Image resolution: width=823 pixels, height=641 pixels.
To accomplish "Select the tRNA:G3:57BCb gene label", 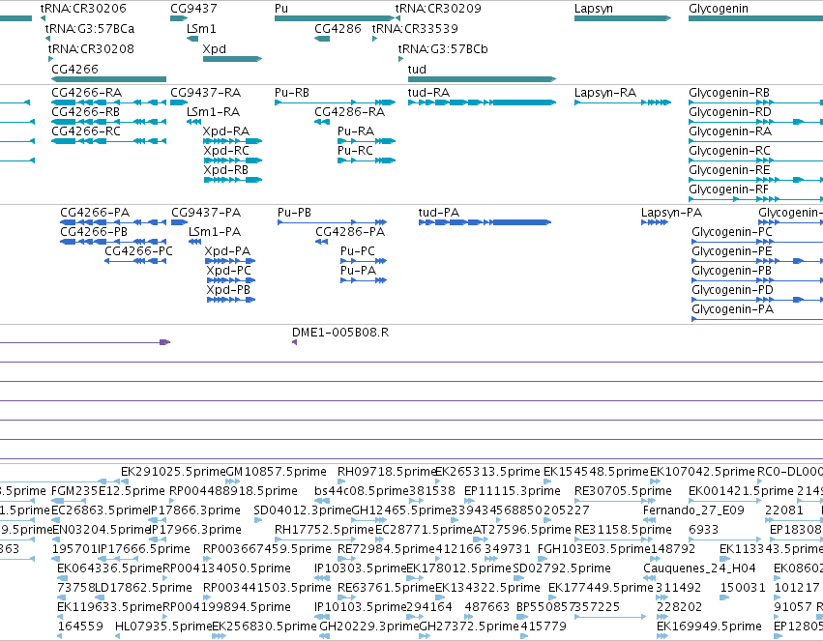I will pos(443,48).
